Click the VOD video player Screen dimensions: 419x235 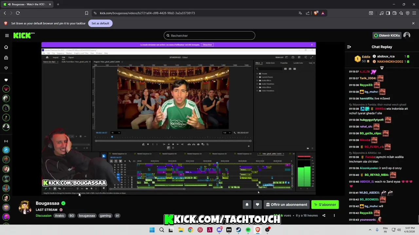click(178, 119)
